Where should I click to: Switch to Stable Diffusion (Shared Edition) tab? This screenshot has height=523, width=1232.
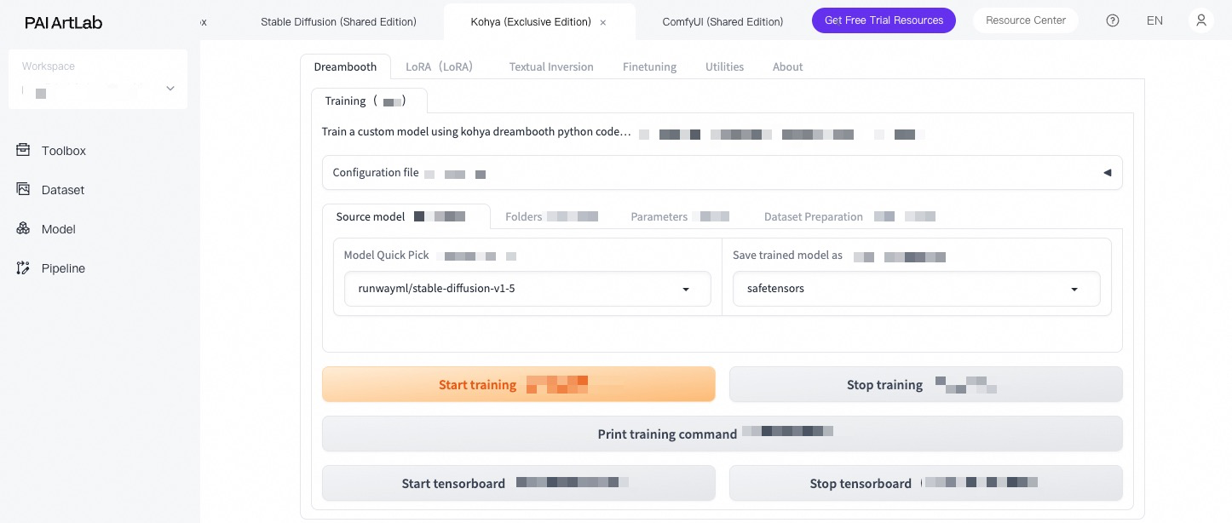[x=338, y=21]
